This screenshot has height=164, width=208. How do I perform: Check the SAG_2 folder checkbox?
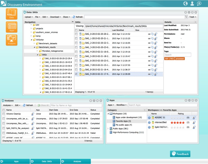point(76,43)
